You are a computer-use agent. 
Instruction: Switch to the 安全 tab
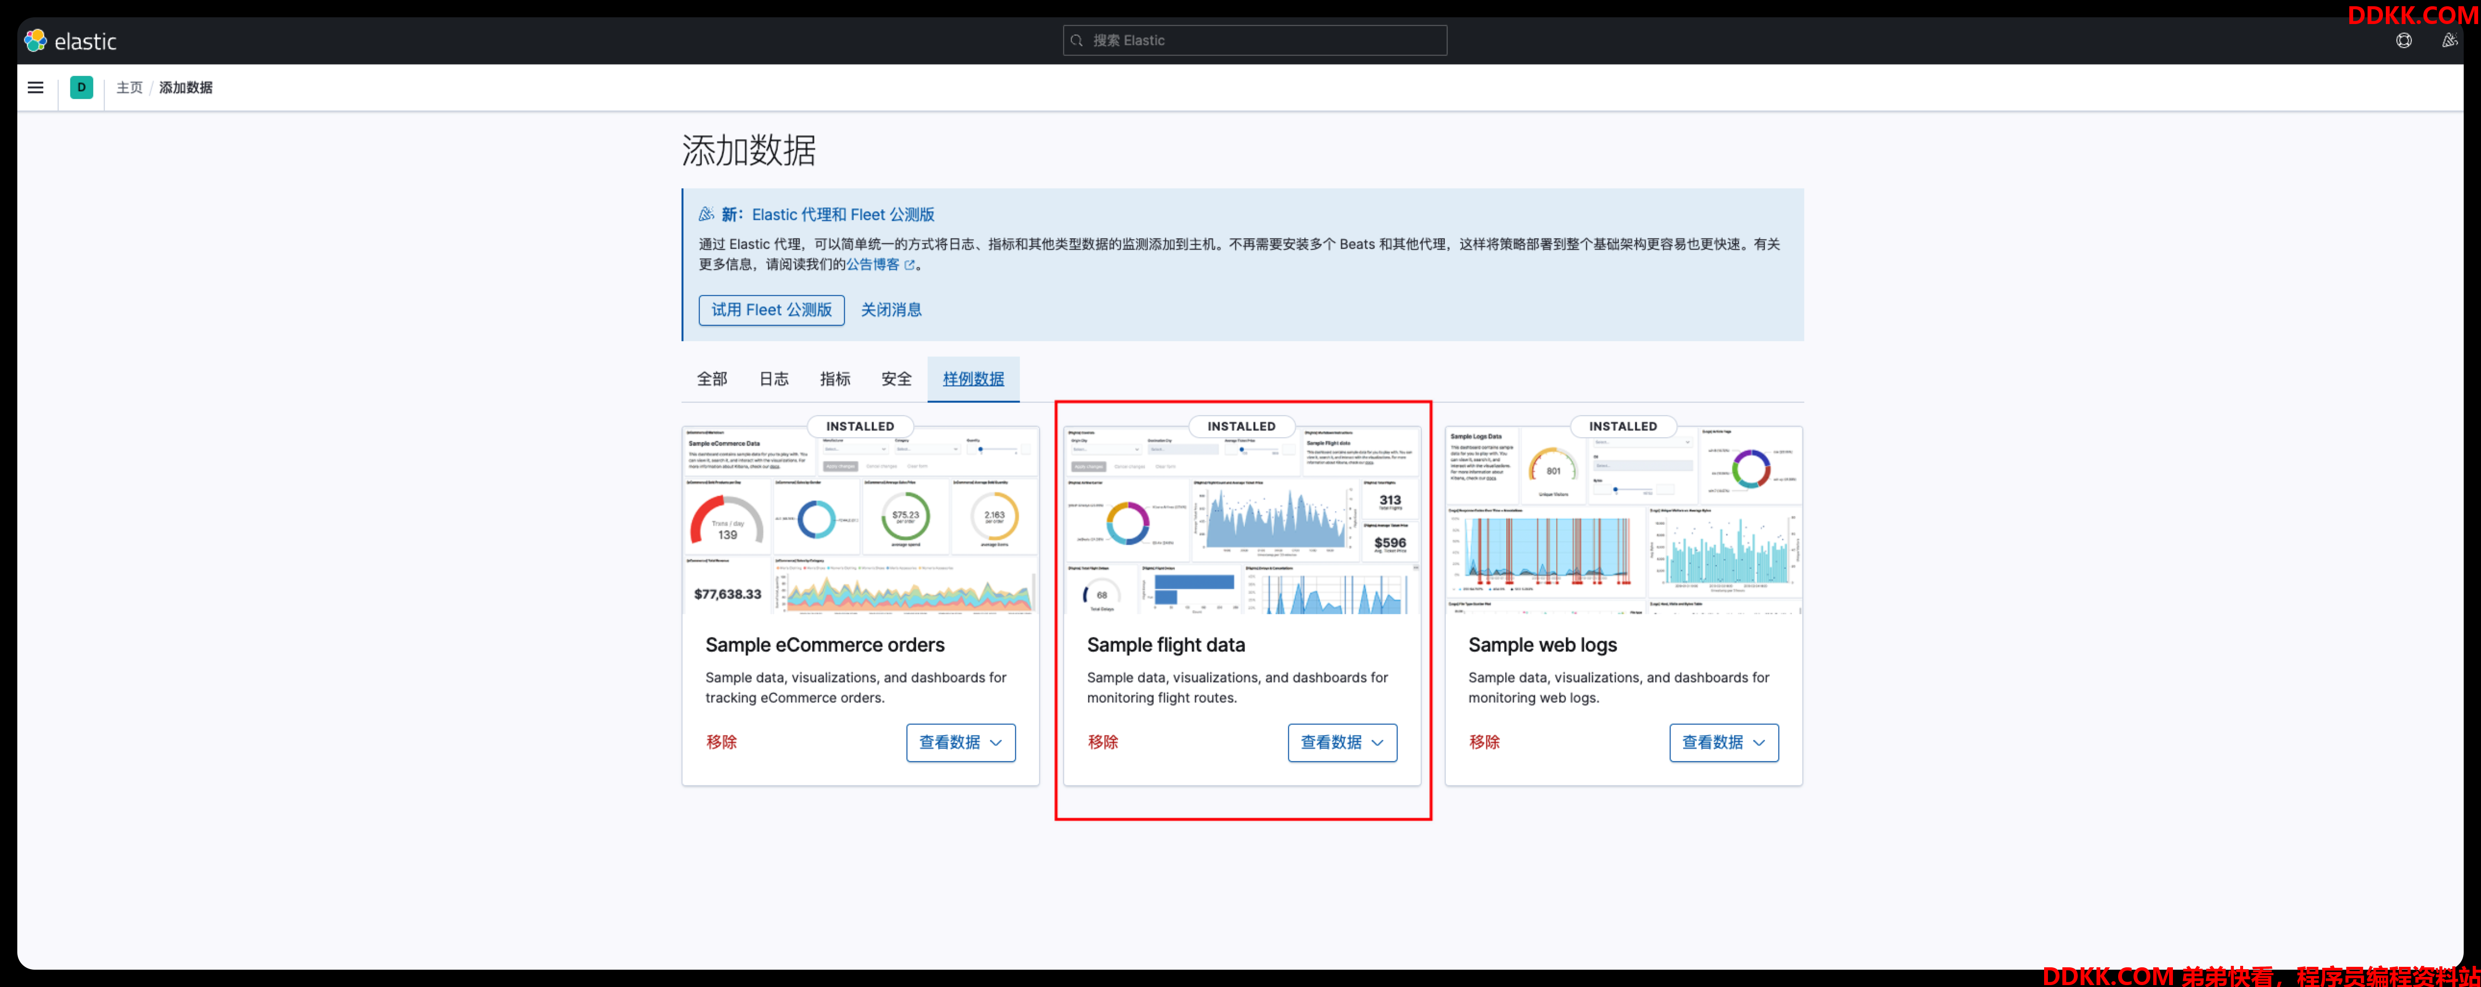pos(897,380)
